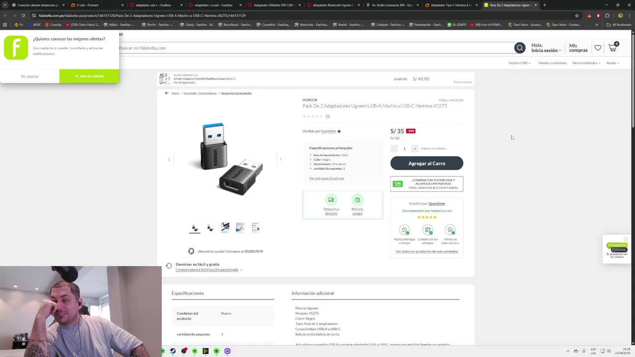Click the help headset icon

coord(191,251)
